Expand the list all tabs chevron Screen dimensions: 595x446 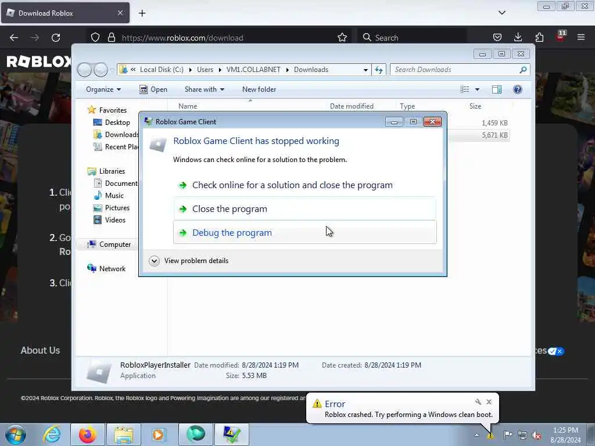(x=501, y=13)
